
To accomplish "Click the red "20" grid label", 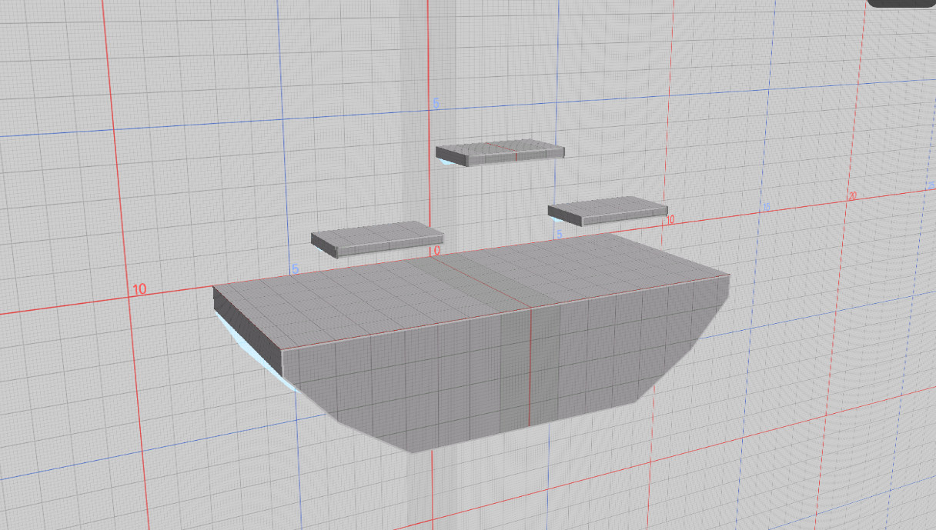I will (x=852, y=197).
